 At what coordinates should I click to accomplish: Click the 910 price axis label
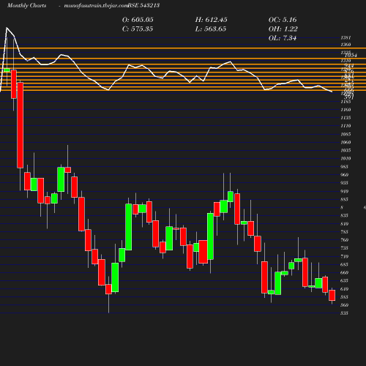point(344,191)
